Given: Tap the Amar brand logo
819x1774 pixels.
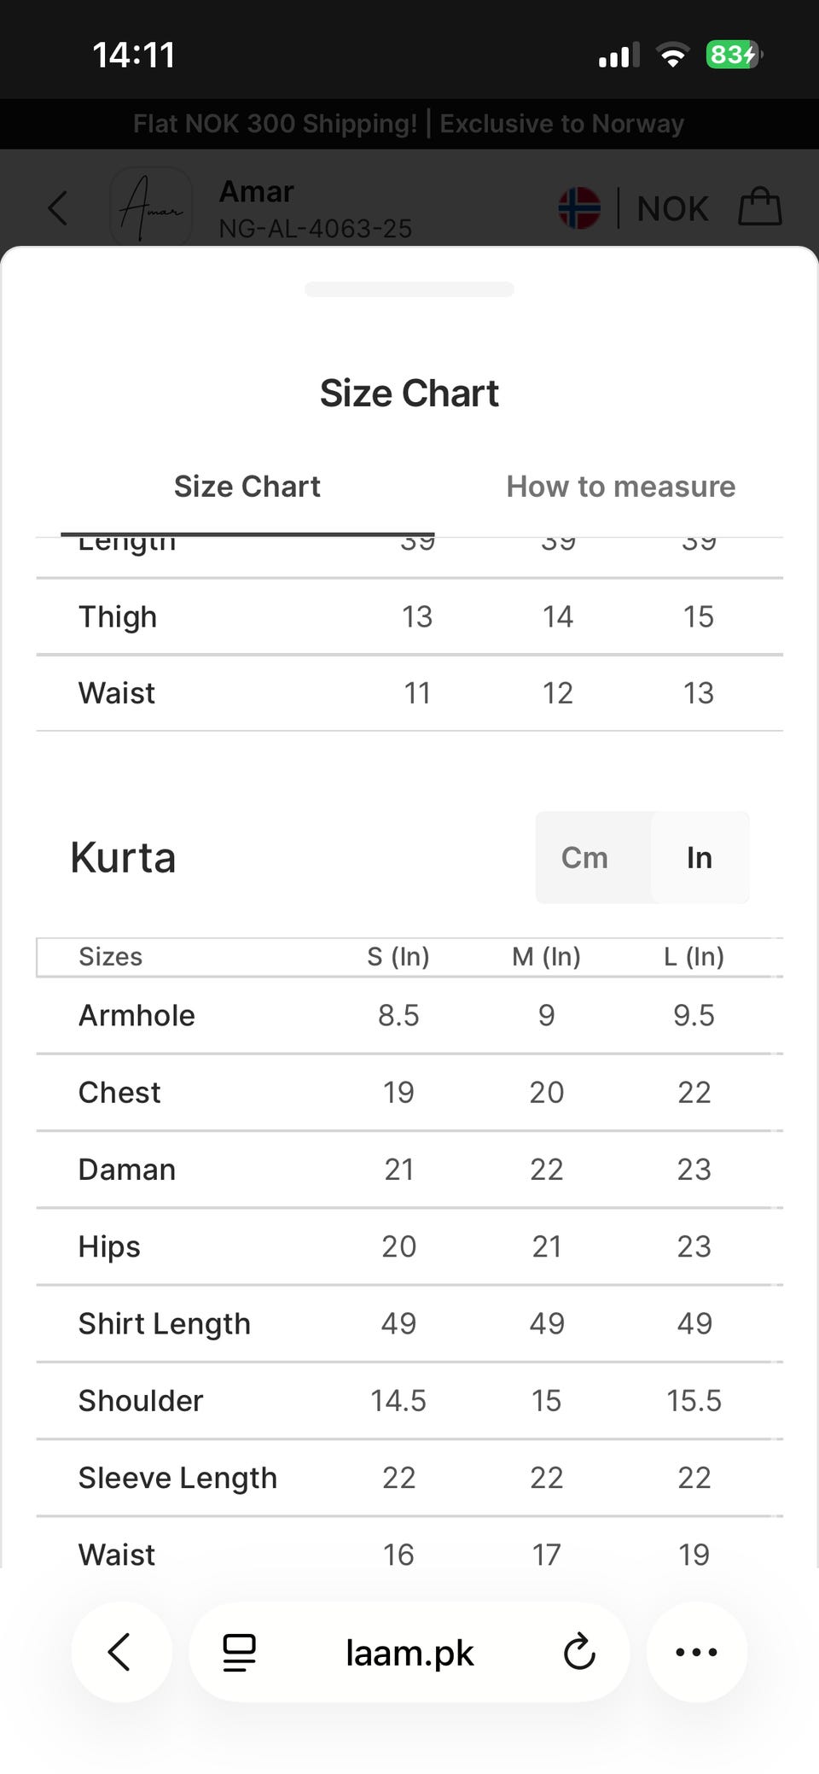Looking at the screenshot, I should (x=152, y=207).
